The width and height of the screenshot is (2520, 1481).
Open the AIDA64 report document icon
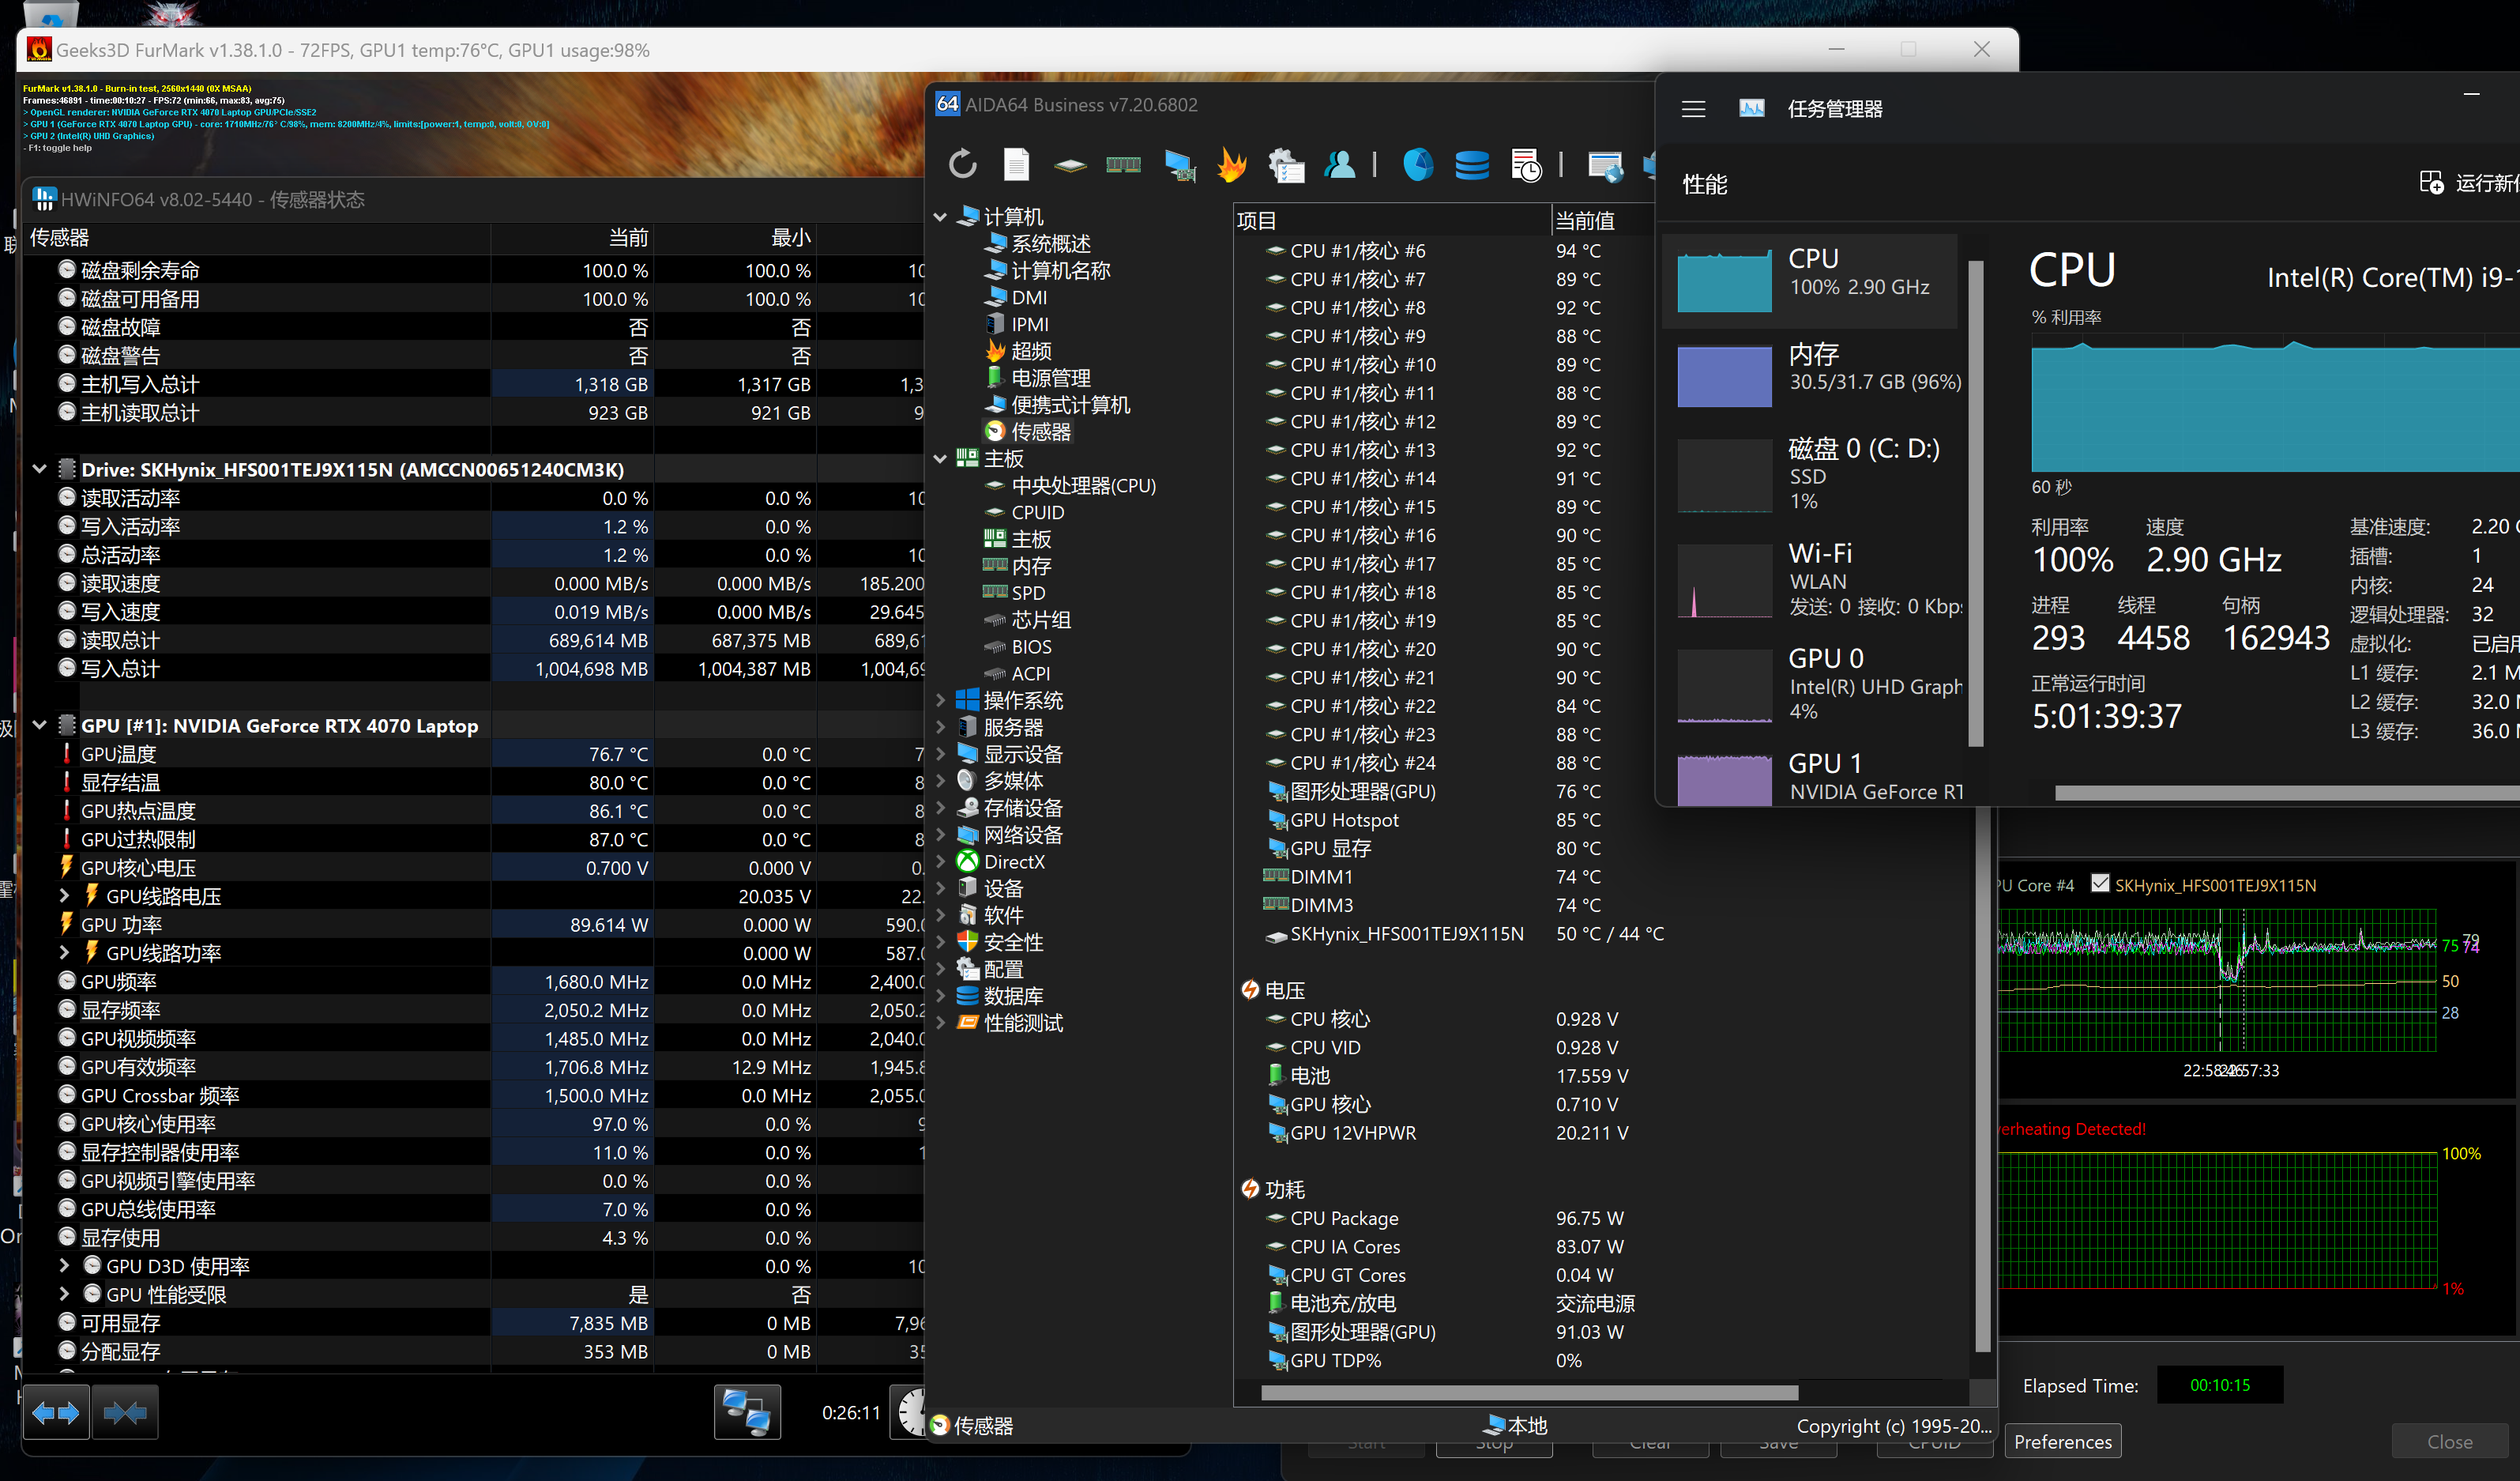point(1016,164)
